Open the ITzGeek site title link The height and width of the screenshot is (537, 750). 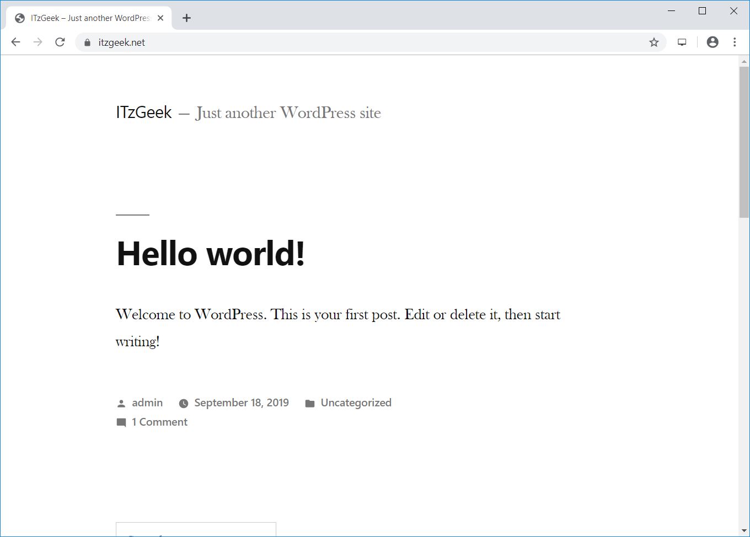tap(144, 112)
